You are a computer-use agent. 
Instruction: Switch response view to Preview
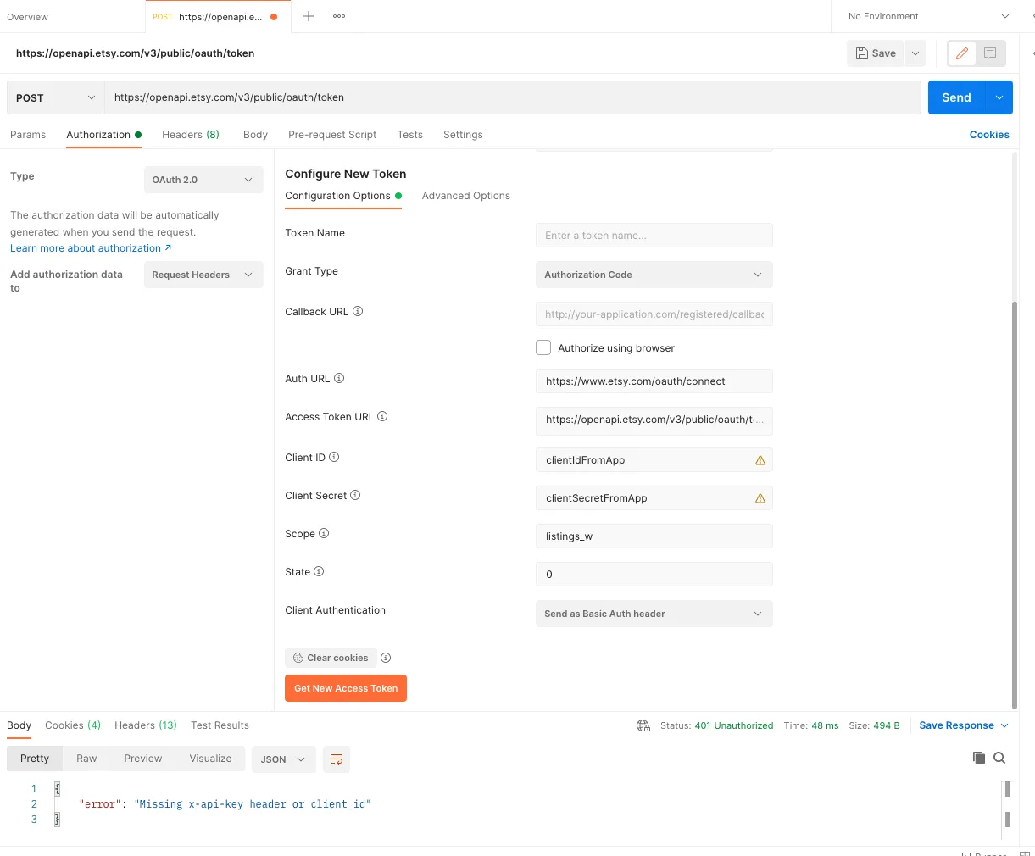(x=143, y=759)
